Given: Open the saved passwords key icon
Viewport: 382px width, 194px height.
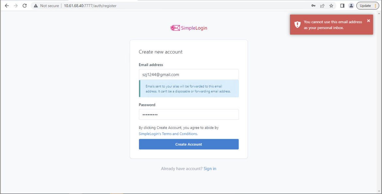Looking at the screenshot, I should click(x=313, y=6).
